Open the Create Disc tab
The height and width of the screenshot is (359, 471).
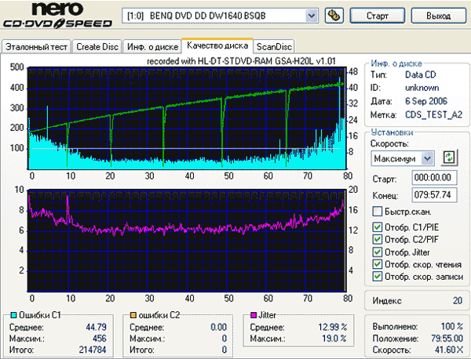coord(97,47)
